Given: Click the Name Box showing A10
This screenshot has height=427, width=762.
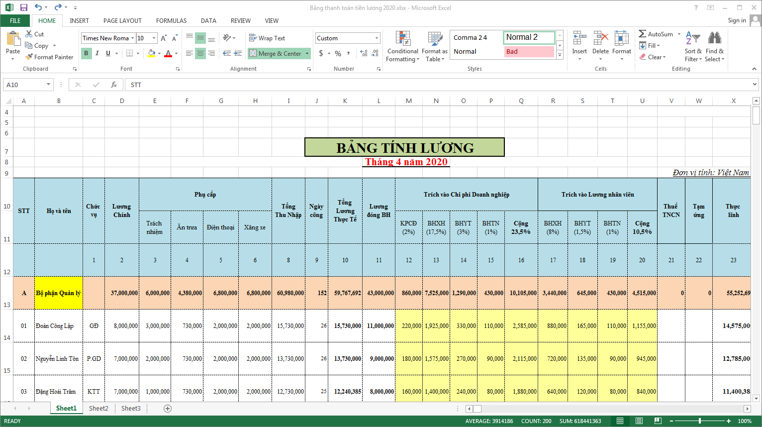Looking at the screenshot, I should [x=25, y=84].
